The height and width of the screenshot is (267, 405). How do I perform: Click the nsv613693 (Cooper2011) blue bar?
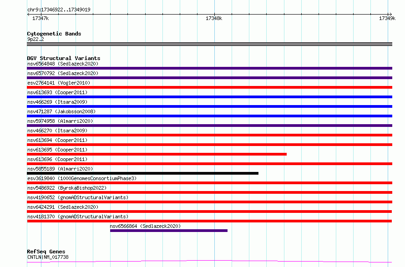209,97
